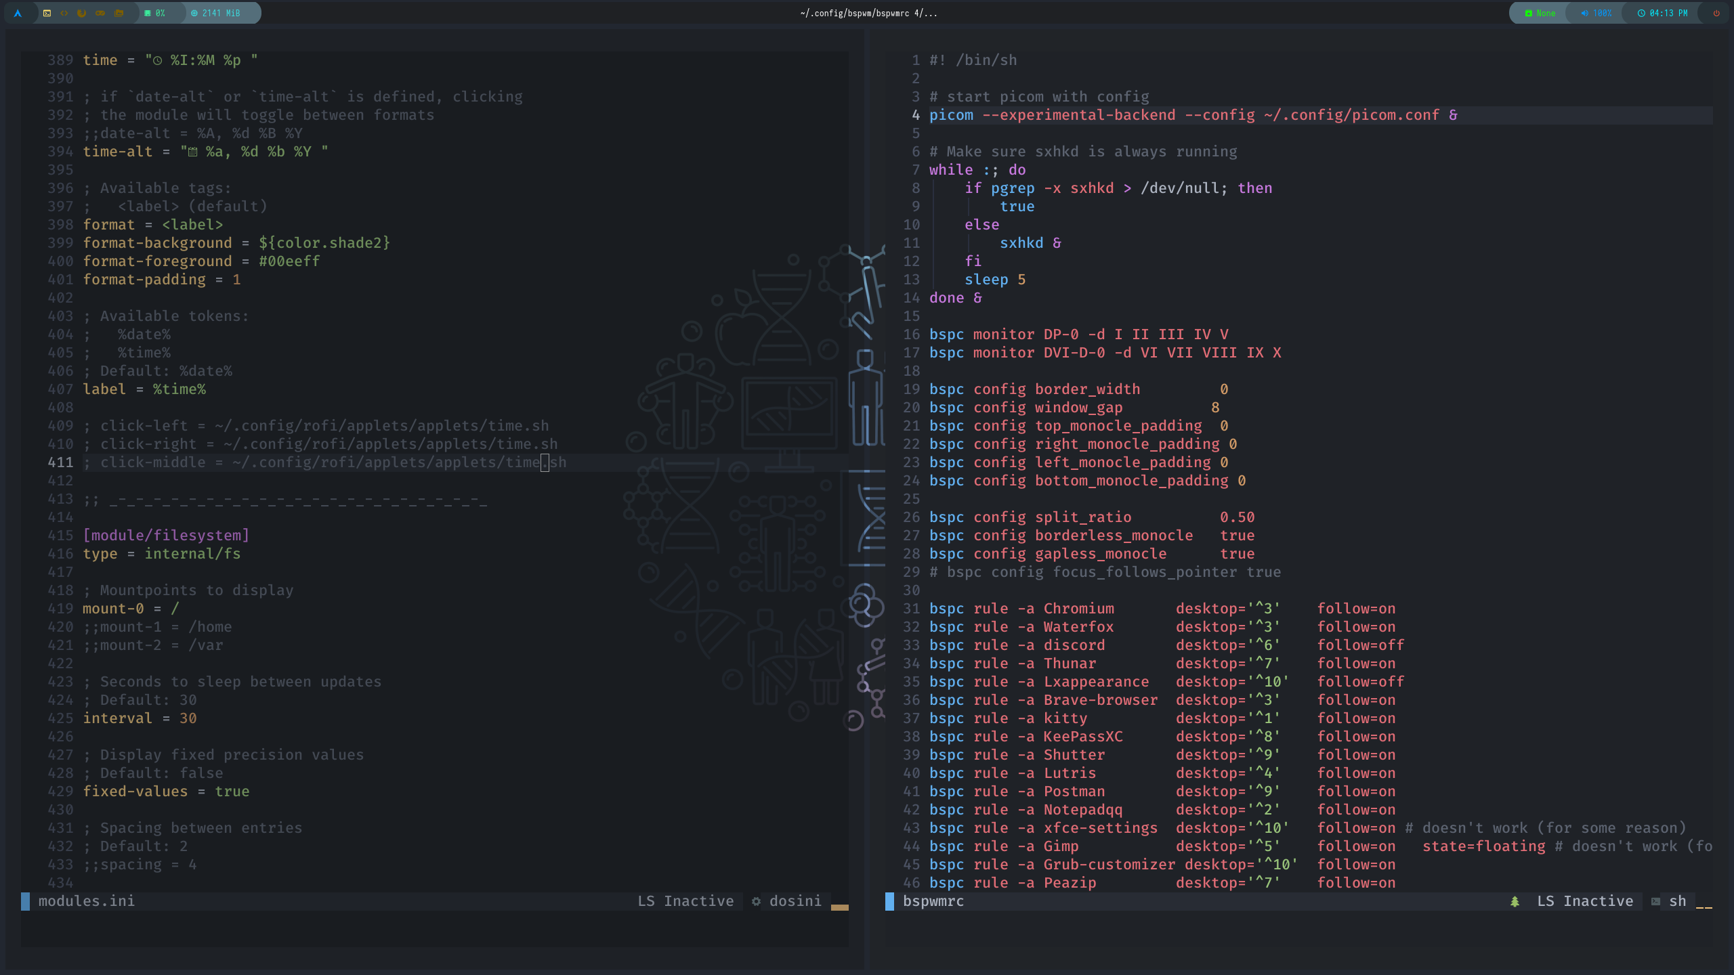Toggle the 04:13 PM clock format
The width and height of the screenshot is (1734, 975).
pyautogui.click(x=1662, y=13)
